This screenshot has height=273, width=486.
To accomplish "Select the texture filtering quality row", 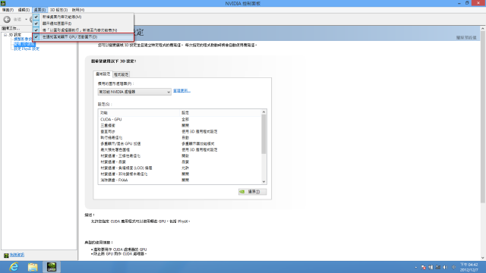I will (x=180, y=162).
